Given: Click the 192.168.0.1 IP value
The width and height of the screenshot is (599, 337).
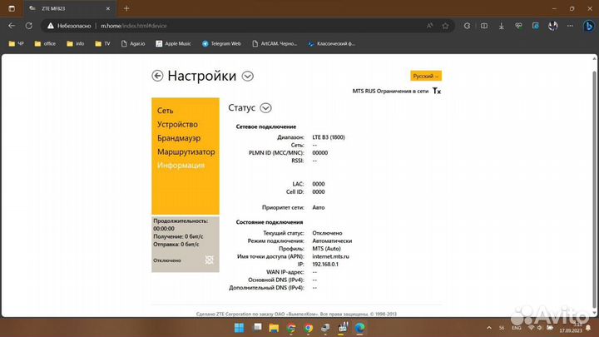Looking at the screenshot, I should point(325,265).
